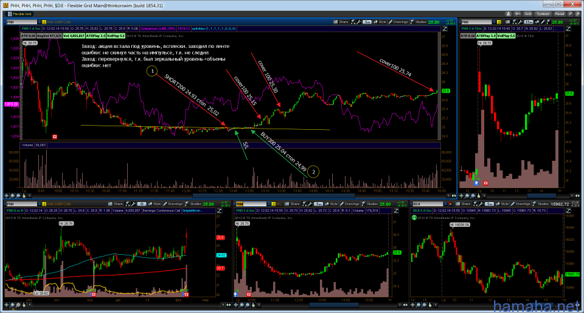Click the yellow-highlighted PHH symbol field on 5m chart

251,204
